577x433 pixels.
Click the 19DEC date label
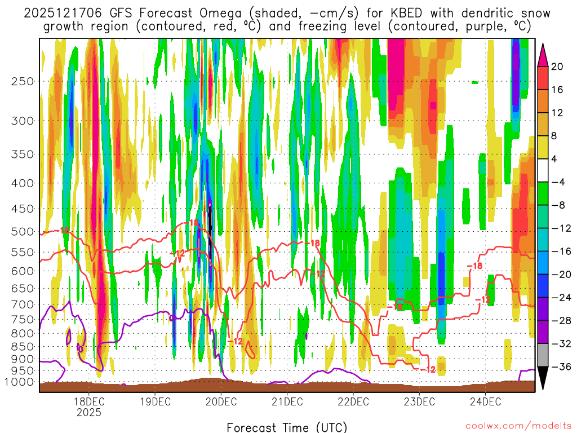[x=155, y=401]
